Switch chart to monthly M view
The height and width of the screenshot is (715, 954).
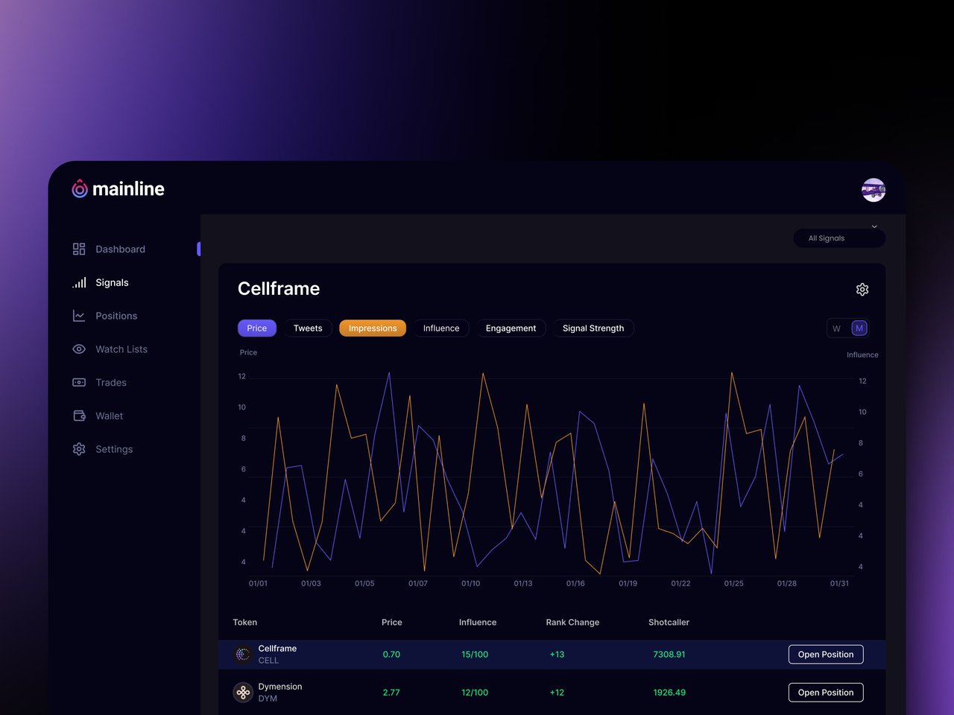(x=859, y=328)
